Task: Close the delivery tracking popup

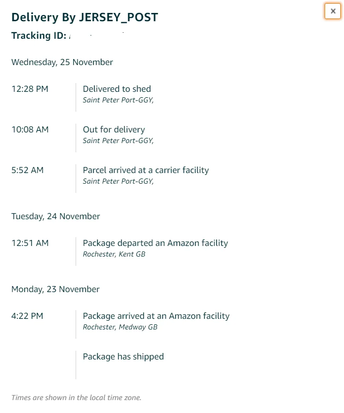Action: click(332, 11)
